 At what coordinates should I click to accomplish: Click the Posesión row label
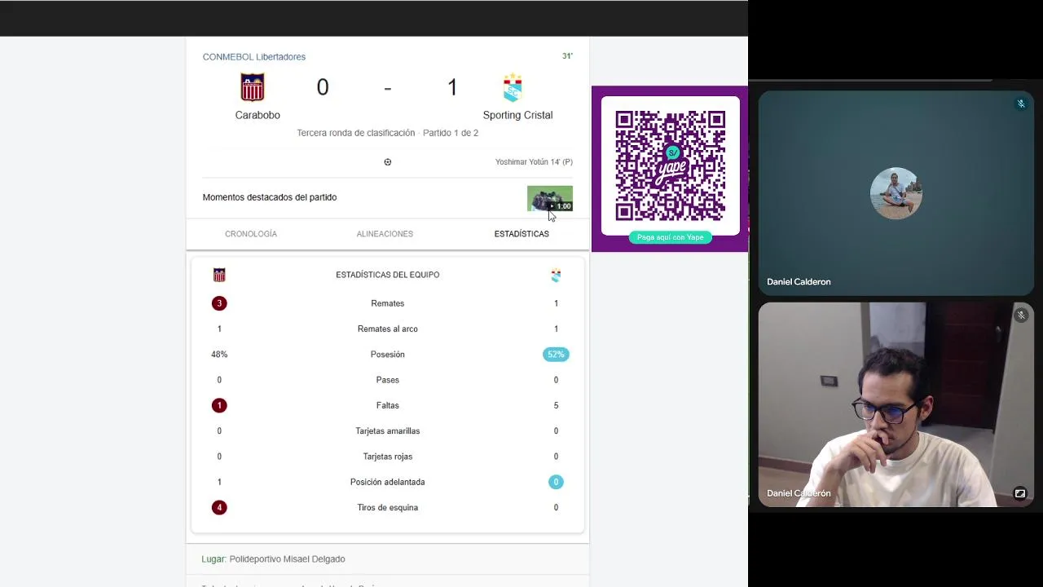coord(388,355)
